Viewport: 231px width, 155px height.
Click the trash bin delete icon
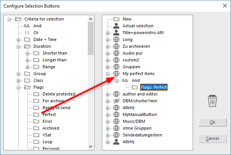[x=212, y=102]
